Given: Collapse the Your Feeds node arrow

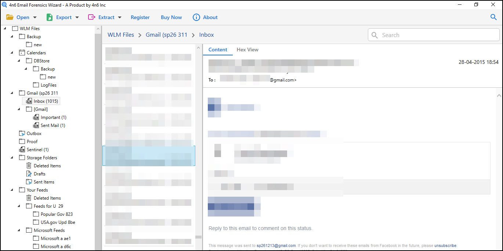Looking at the screenshot, I should click(12, 190).
